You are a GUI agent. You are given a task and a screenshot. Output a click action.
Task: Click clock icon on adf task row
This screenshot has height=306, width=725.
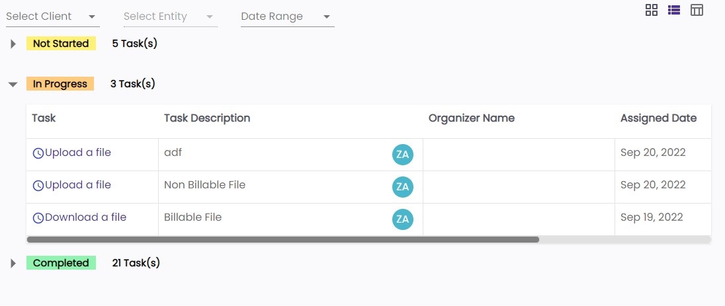[x=38, y=153]
